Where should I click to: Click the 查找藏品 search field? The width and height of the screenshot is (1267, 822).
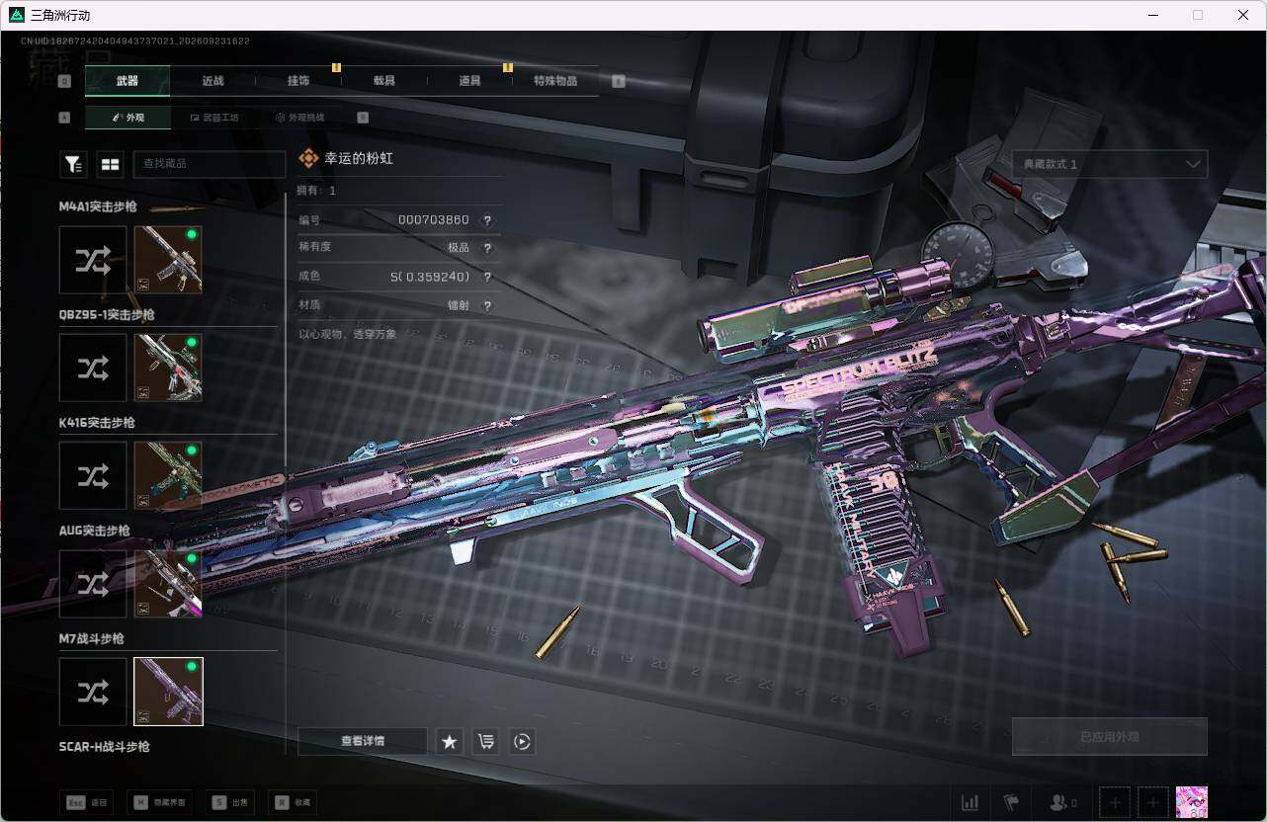tap(210, 165)
